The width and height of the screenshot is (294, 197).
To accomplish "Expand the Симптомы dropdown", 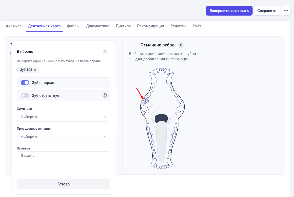I will point(64,117).
